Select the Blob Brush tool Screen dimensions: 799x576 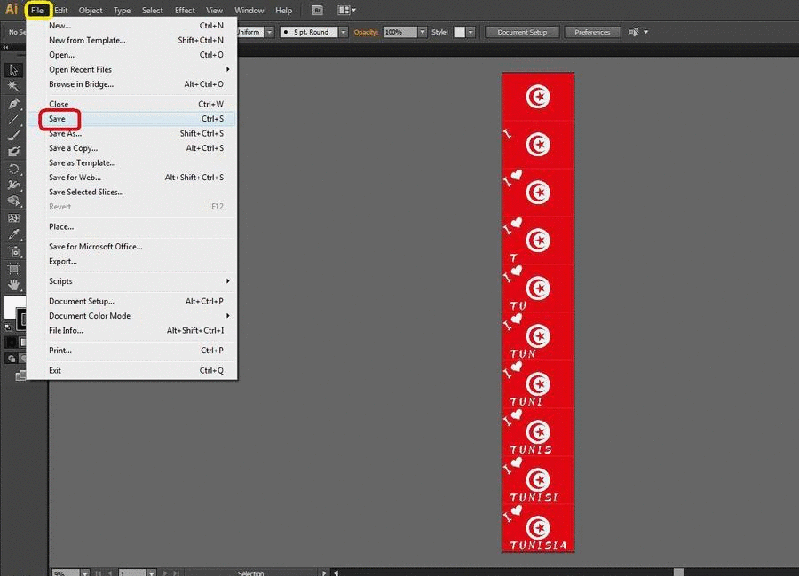13,152
